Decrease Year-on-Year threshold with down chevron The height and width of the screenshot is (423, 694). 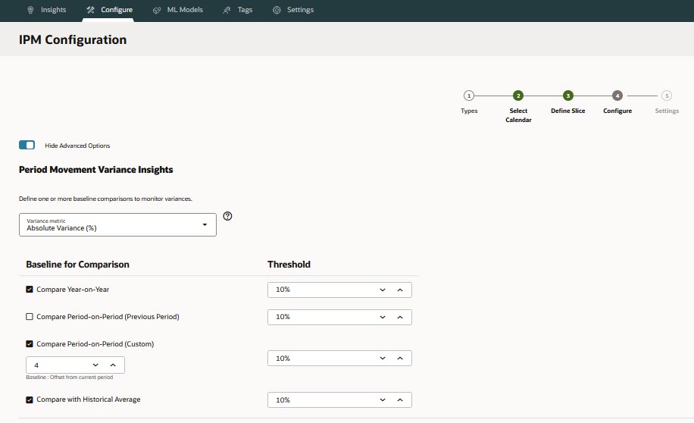383,290
